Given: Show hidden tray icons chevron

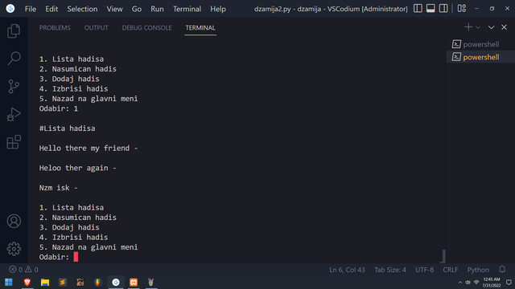Looking at the screenshot, I should (459, 283).
